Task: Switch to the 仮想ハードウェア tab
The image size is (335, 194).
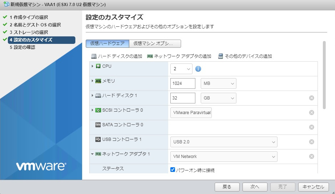Action: pos(107,44)
